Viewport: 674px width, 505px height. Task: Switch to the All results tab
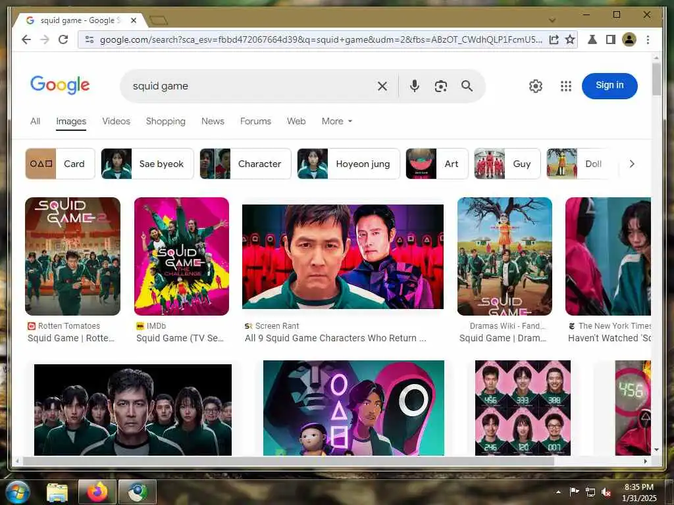(36, 122)
